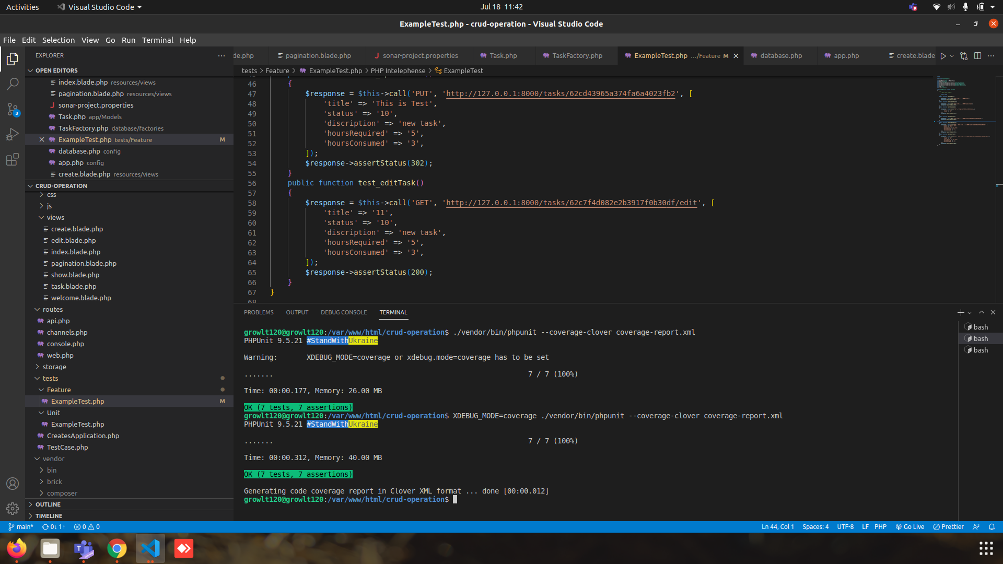Switch to the DEBUG CONSOLE tab
The height and width of the screenshot is (564, 1003).
pyautogui.click(x=344, y=312)
